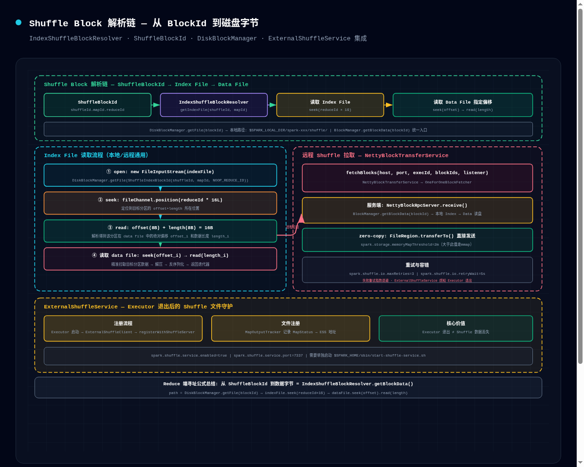Click the cyan bullet dot beside the page title
Viewport: 584px width, 467px height.
tap(18, 22)
